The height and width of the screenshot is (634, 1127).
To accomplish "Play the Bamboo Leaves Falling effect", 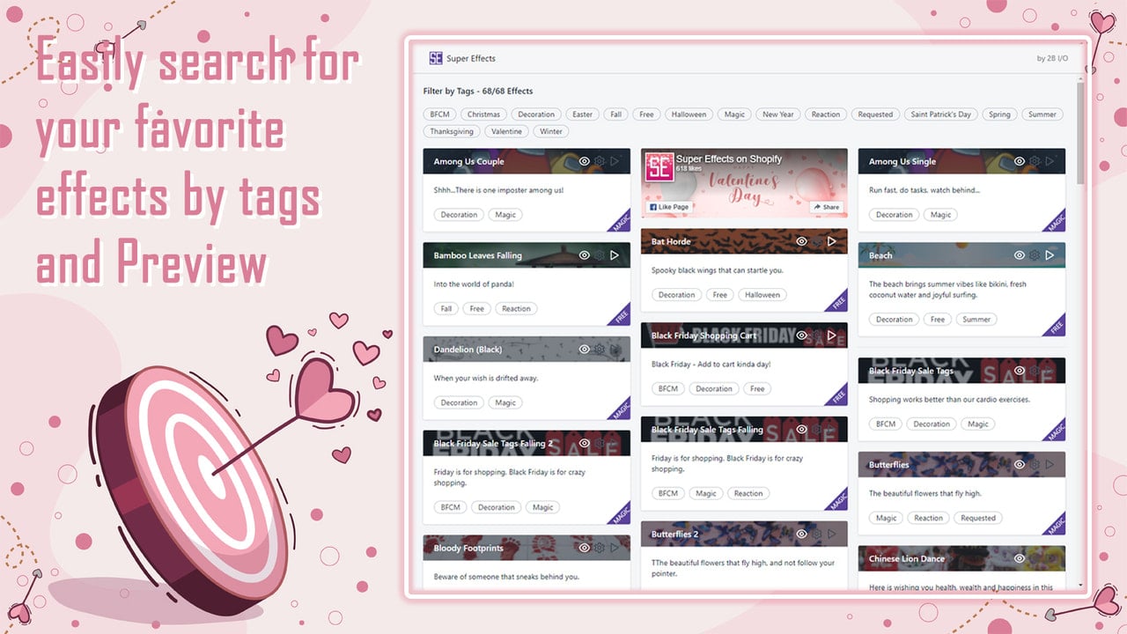I will [x=615, y=255].
